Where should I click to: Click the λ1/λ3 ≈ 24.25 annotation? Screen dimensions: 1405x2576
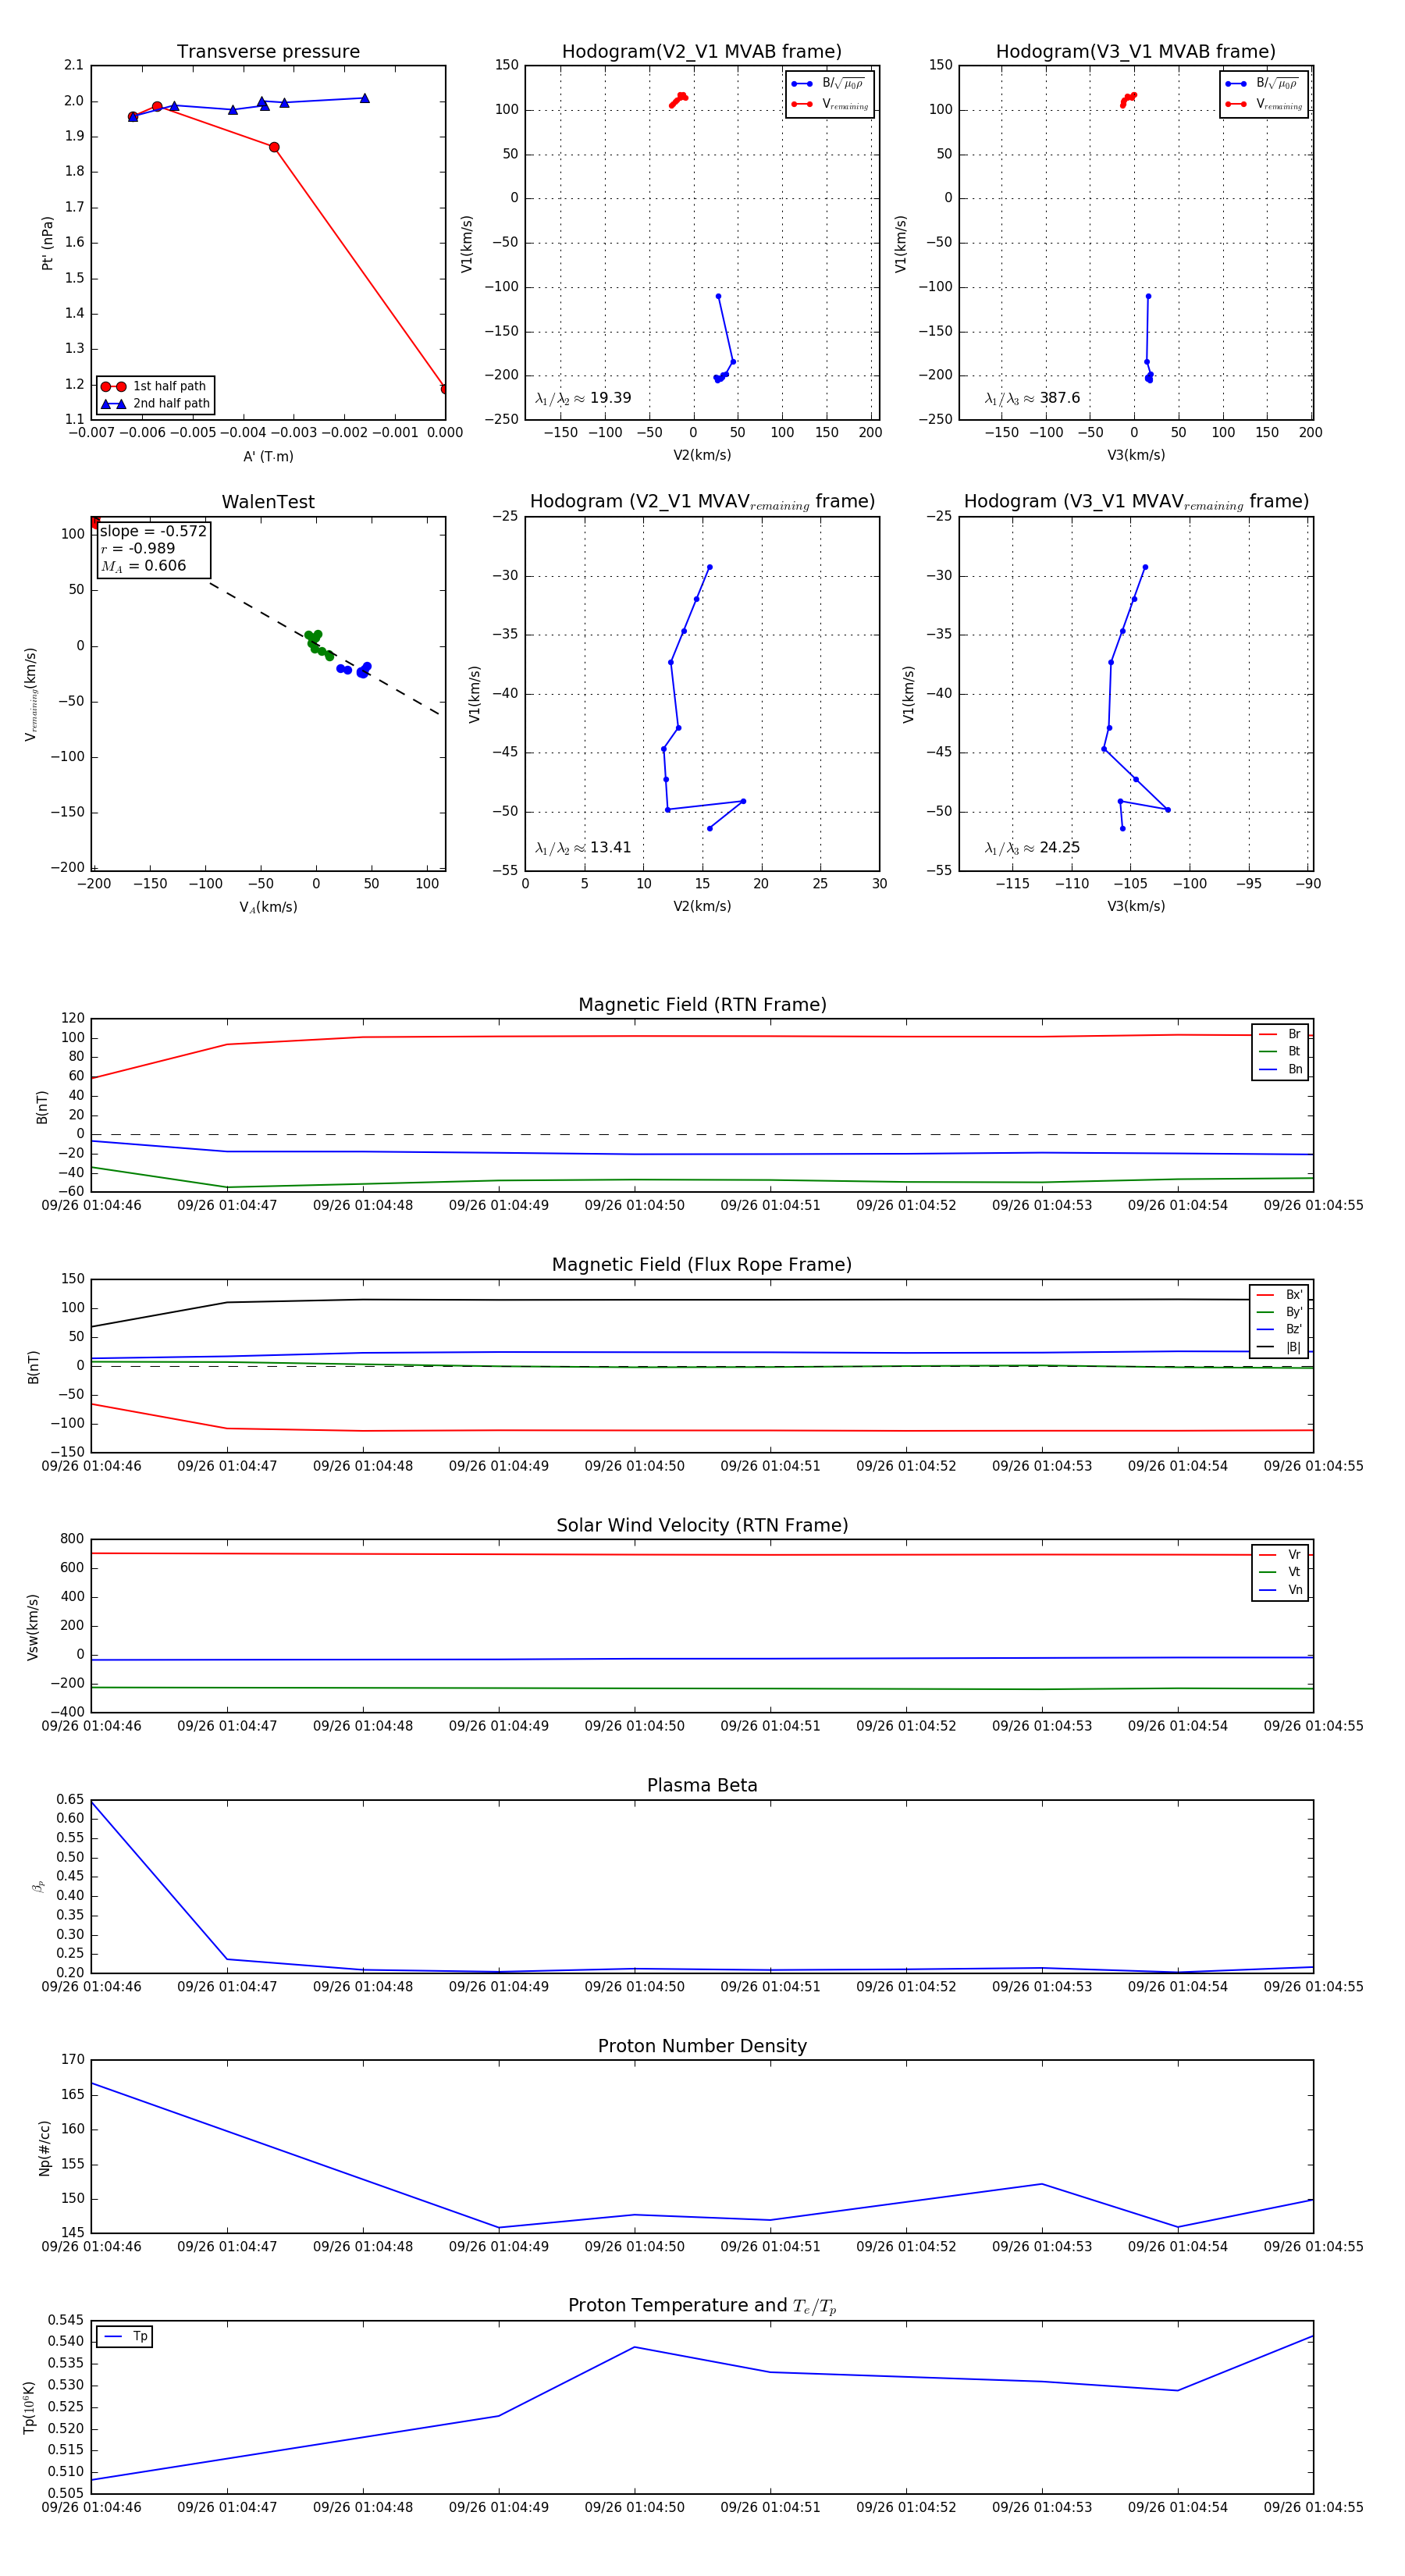coord(1032,848)
